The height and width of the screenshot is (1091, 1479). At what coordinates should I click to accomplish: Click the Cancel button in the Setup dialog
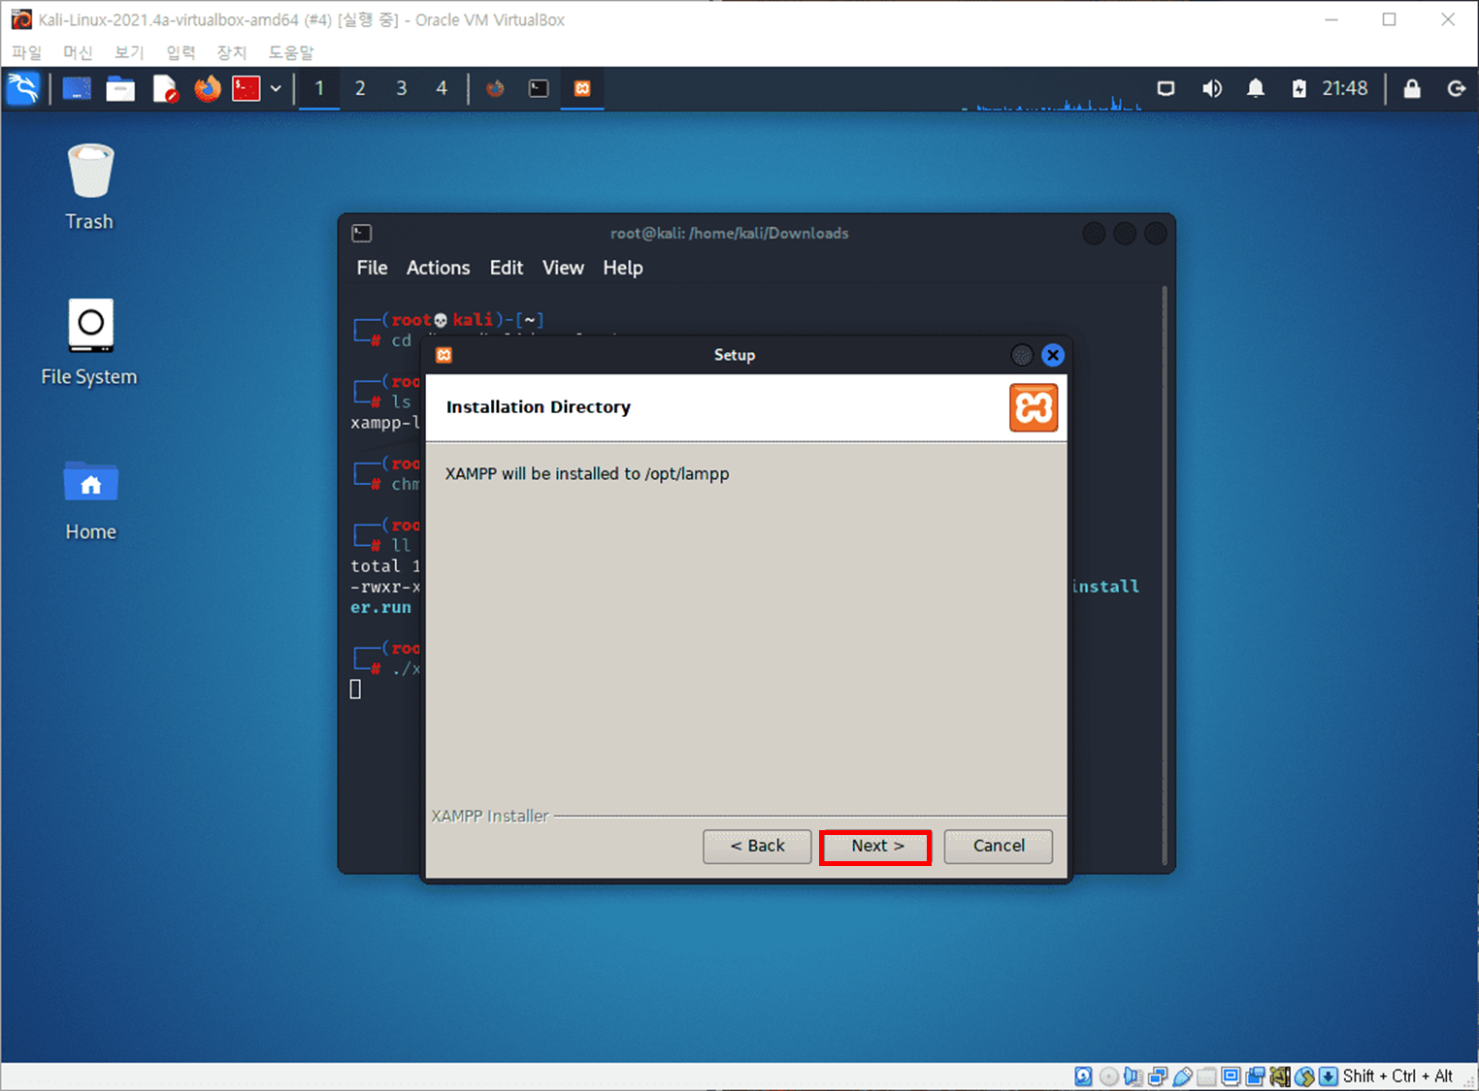click(998, 846)
